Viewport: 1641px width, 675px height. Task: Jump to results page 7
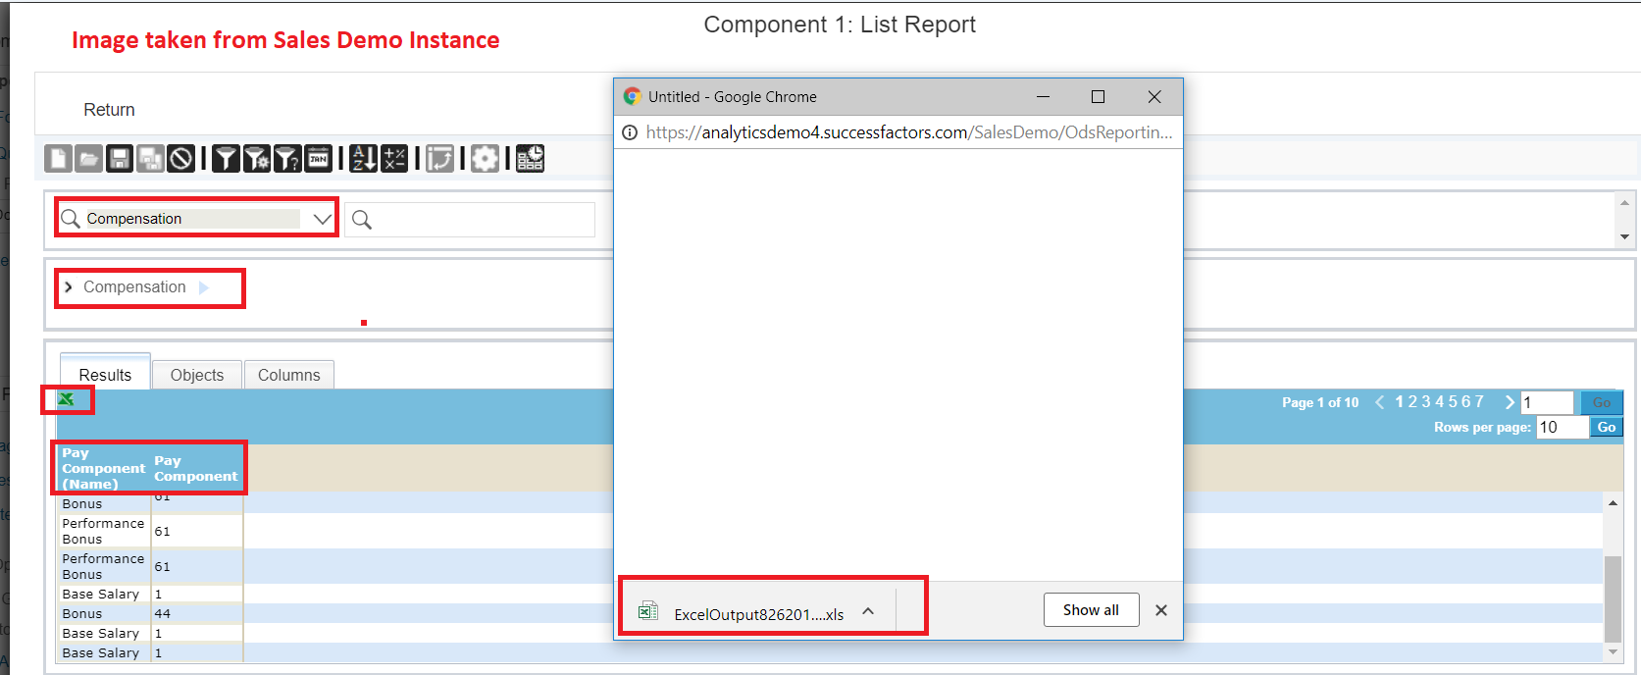[x=1479, y=402]
